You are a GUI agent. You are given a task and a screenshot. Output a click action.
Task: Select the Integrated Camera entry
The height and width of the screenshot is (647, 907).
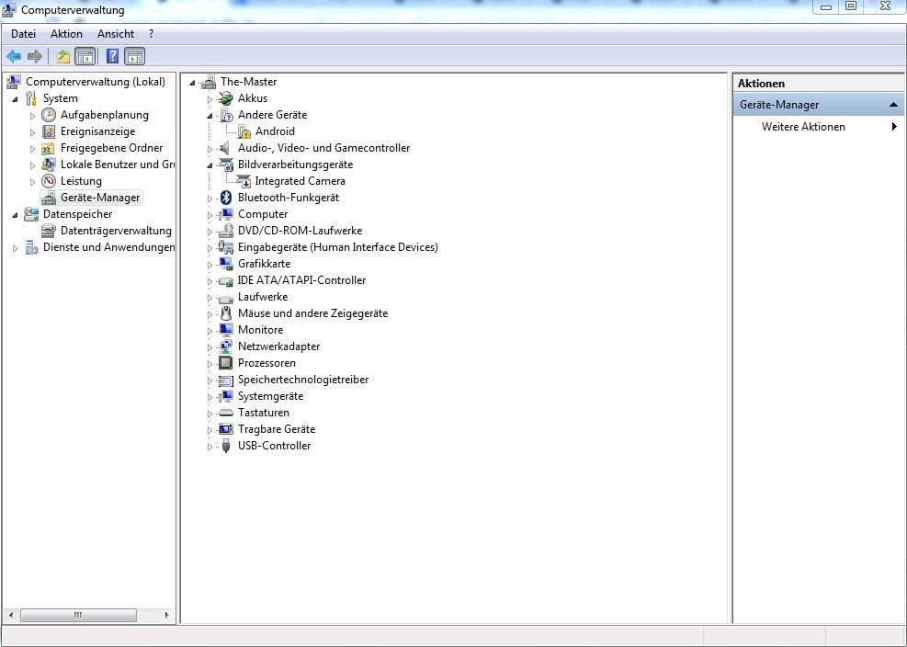click(x=300, y=181)
